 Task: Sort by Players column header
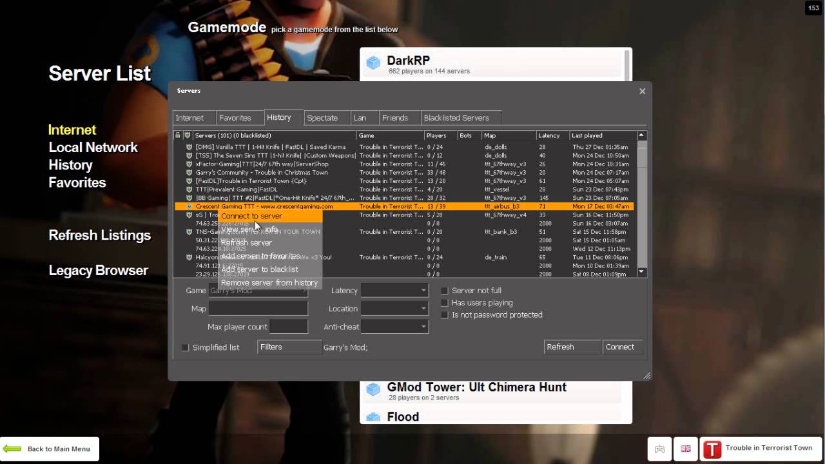pyautogui.click(x=440, y=135)
